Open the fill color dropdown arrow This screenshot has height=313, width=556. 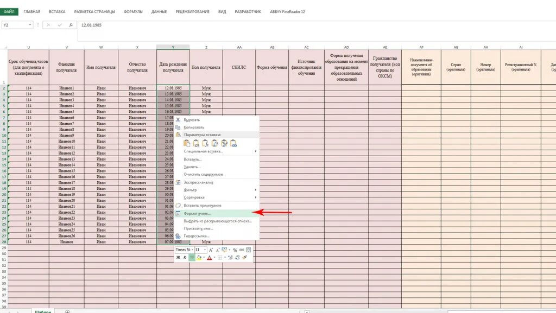[204, 258]
